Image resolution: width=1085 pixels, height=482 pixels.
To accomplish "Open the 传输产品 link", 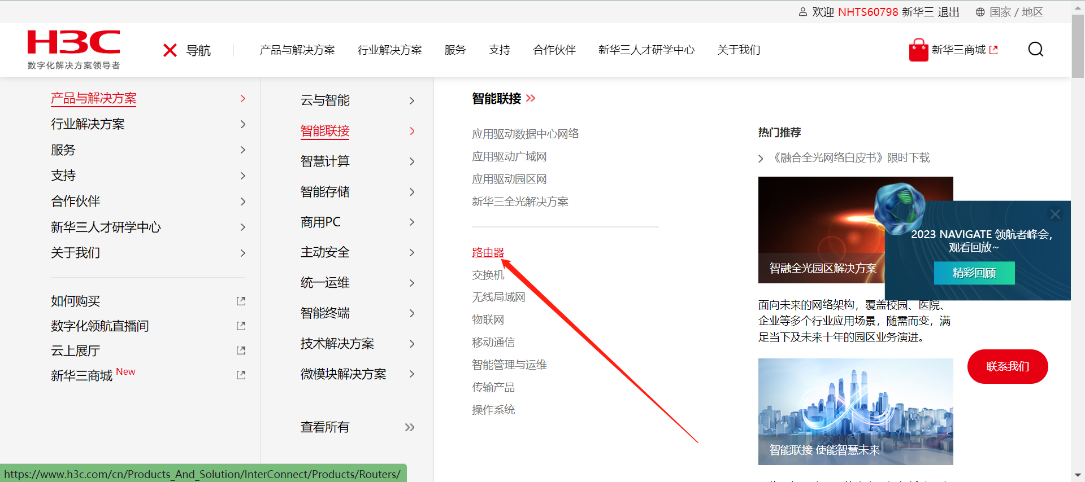I will tap(493, 387).
